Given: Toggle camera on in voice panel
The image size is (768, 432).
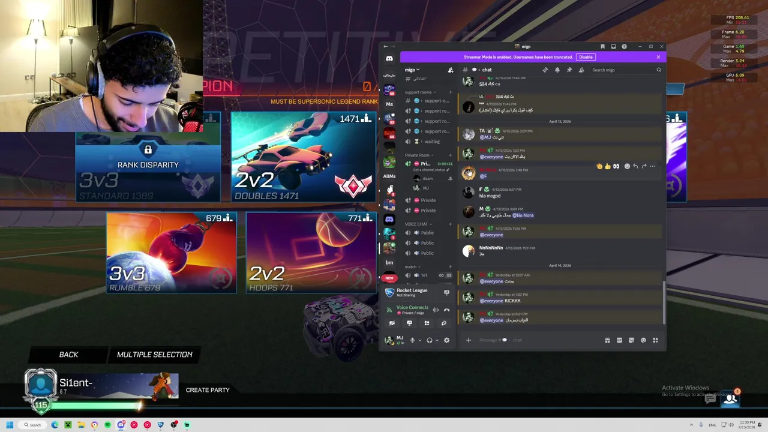Looking at the screenshot, I should (x=392, y=323).
